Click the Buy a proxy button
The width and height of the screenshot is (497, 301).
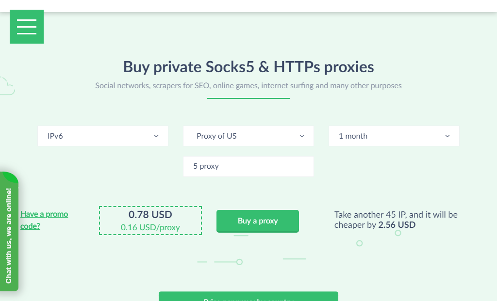[257, 221]
